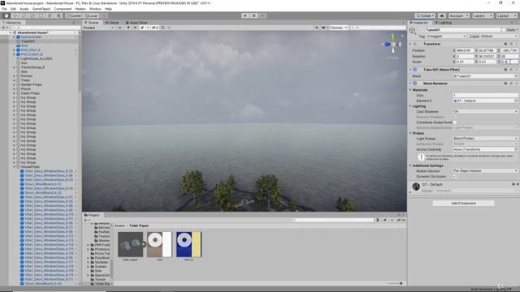Viewport: 520px width, 292px height.
Task: Toggle the Static checkbox
Action: (x=504, y=30)
